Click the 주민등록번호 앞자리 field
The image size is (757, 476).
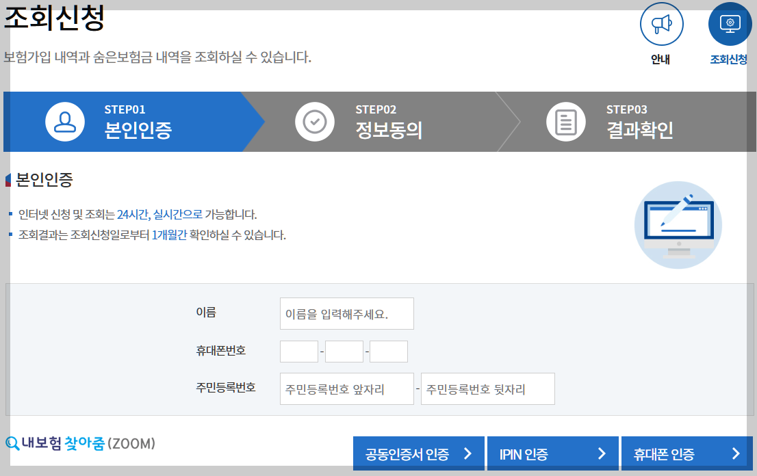click(346, 388)
